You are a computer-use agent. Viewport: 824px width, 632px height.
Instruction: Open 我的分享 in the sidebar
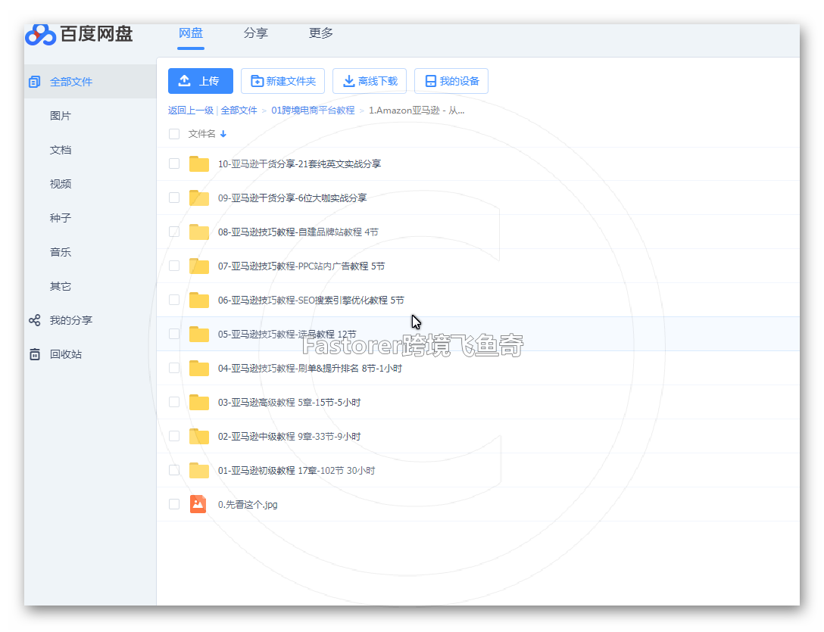click(71, 320)
